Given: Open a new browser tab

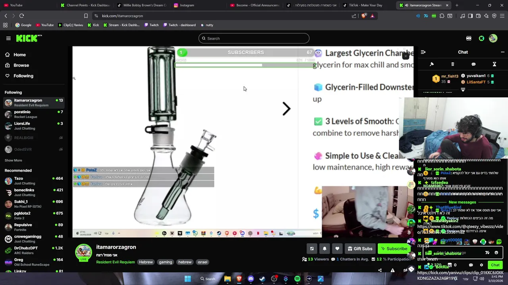Looking at the screenshot, I should tap(457, 5).
